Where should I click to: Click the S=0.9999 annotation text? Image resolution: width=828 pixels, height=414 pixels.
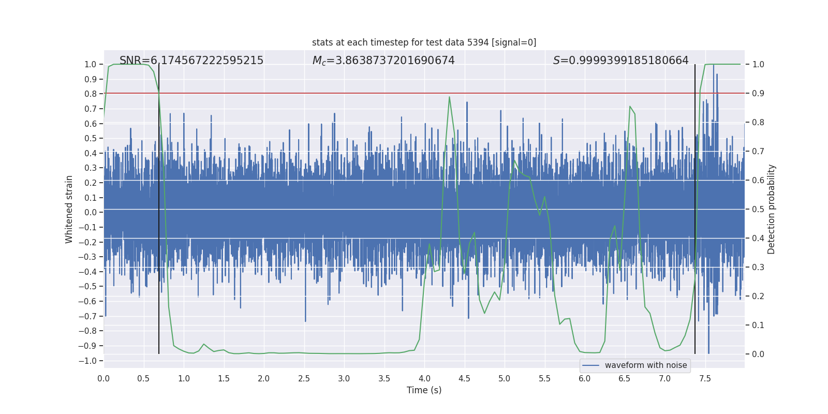(x=620, y=61)
